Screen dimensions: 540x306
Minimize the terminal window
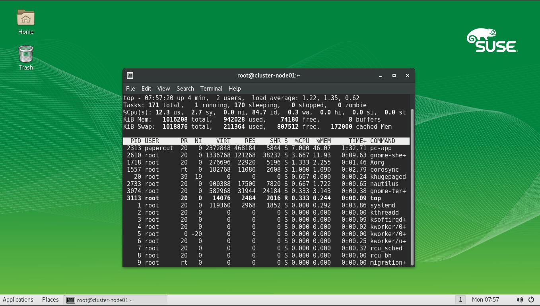pyautogui.click(x=381, y=76)
